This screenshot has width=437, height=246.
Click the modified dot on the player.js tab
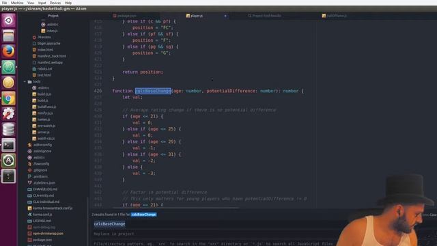coord(225,16)
